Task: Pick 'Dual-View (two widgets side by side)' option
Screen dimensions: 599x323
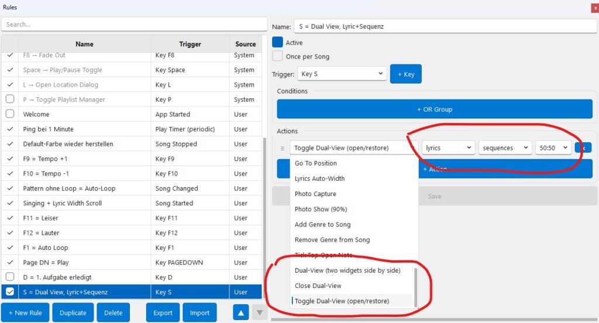Action: 347,270
